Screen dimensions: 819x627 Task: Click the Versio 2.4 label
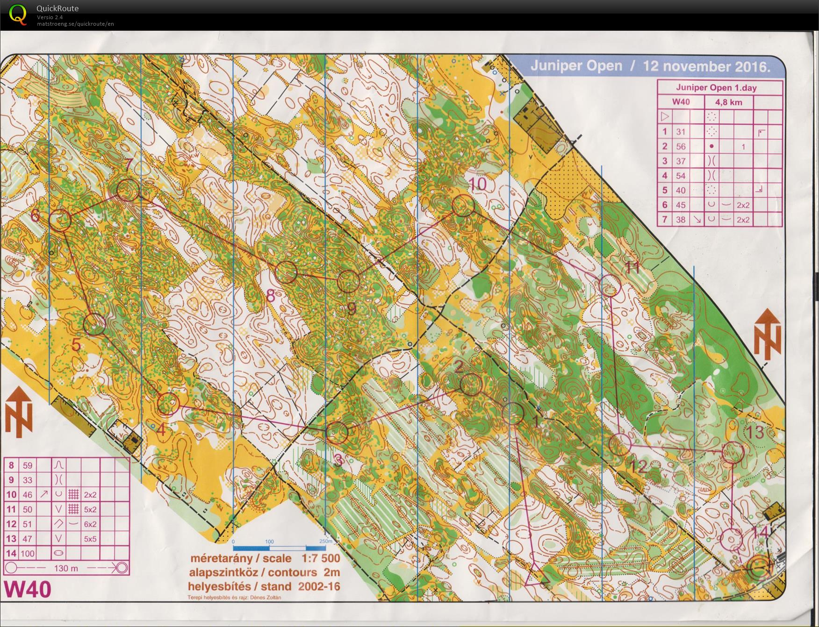tap(50, 17)
